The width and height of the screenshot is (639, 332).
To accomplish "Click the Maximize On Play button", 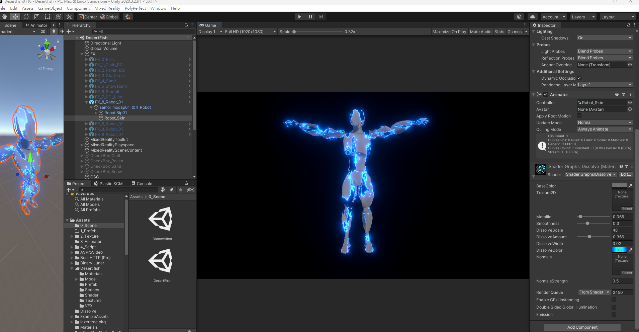I will coord(449,31).
